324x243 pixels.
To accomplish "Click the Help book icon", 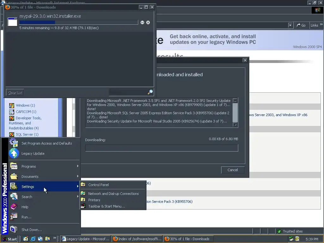I will (x=14, y=207).
